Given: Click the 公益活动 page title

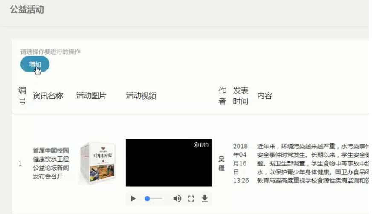Looking at the screenshot, I should click(27, 10).
